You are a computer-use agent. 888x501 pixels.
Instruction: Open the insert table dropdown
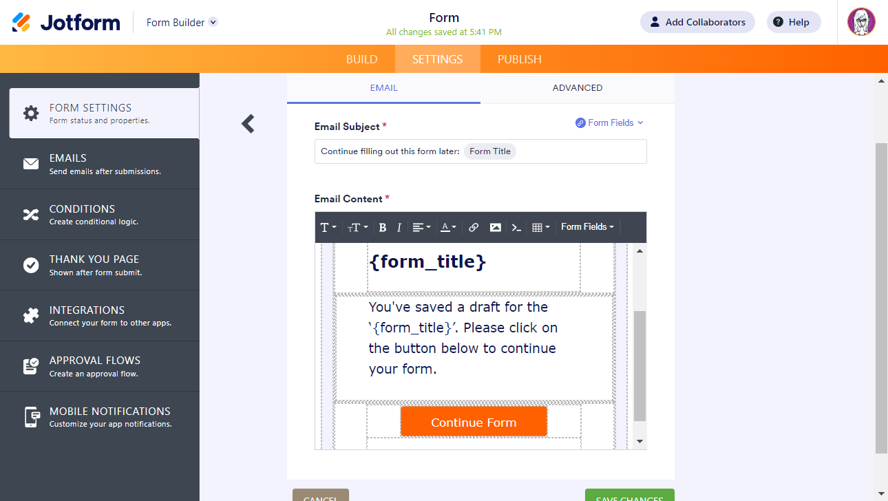click(x=541, y=227)
